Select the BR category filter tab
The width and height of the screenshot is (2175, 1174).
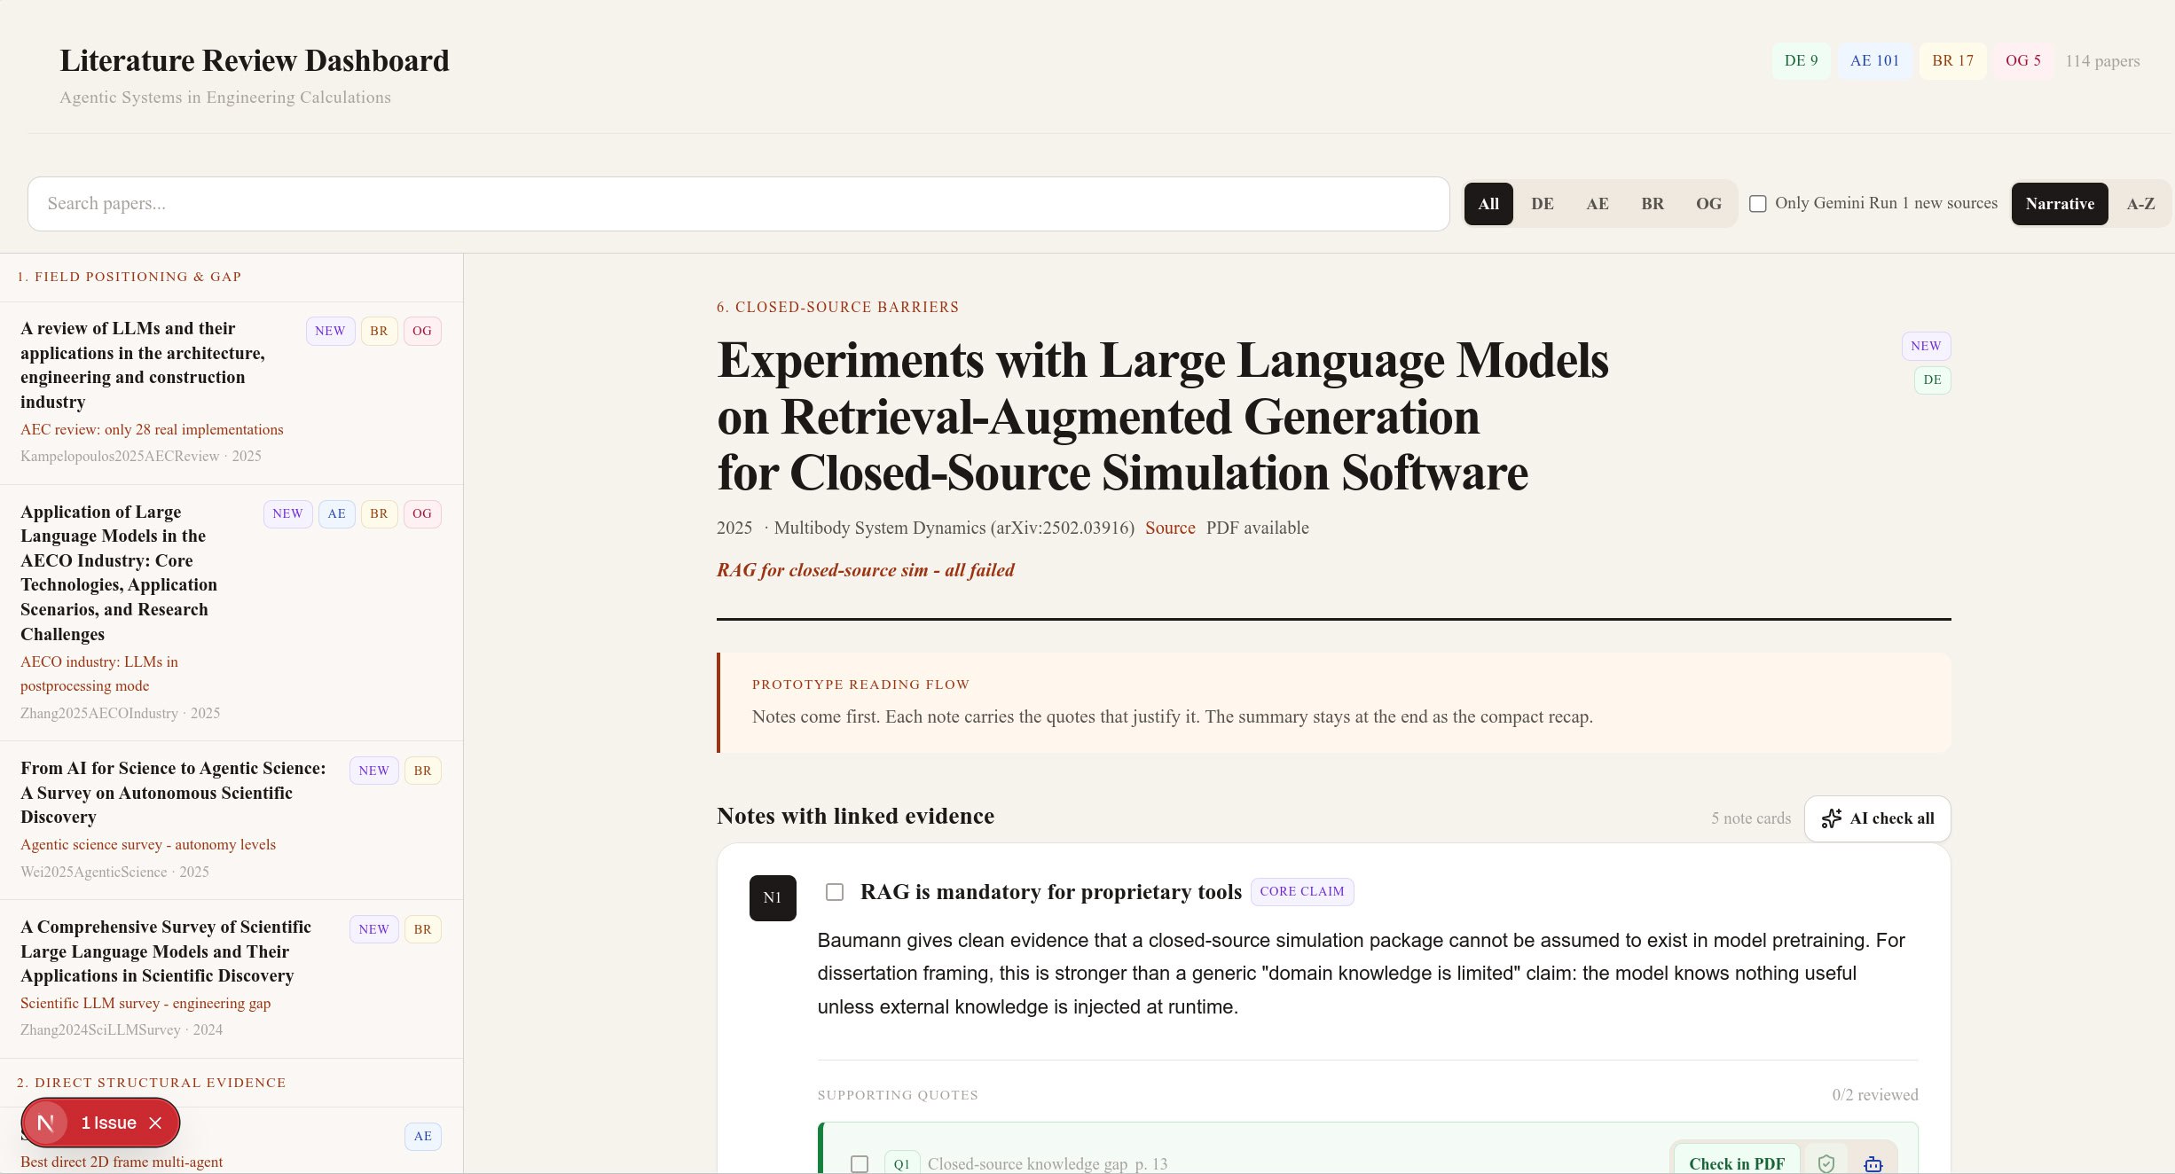pyautogui.click(x=1652, y=204)
